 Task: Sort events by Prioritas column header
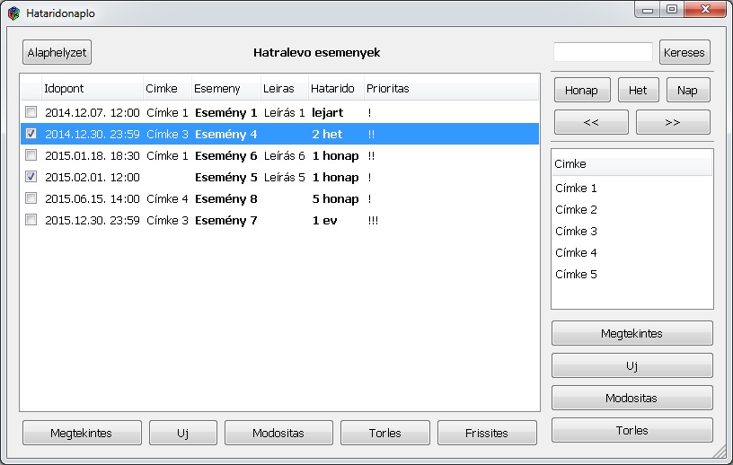(x=387, y=89)
